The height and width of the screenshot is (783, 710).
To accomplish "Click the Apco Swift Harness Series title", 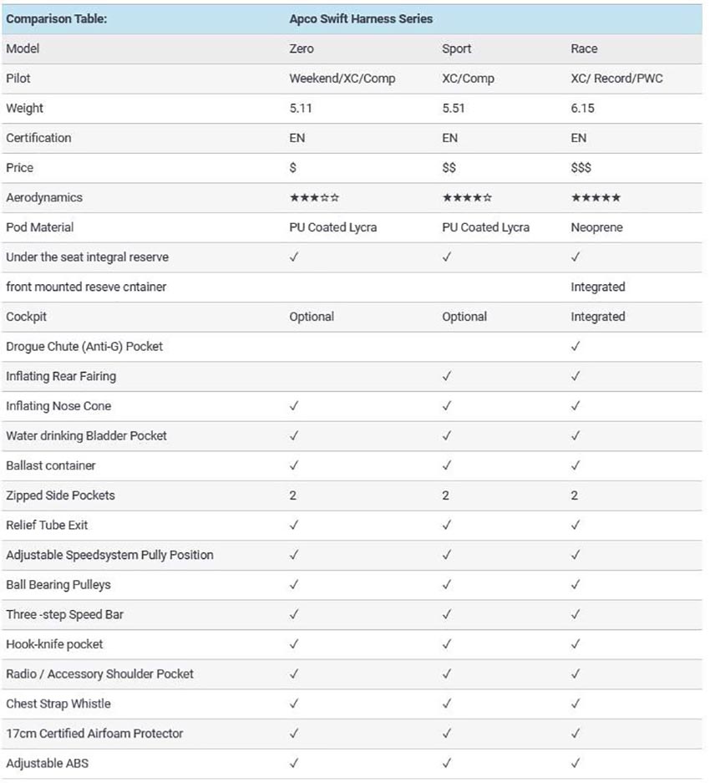I will pos(361,19).
